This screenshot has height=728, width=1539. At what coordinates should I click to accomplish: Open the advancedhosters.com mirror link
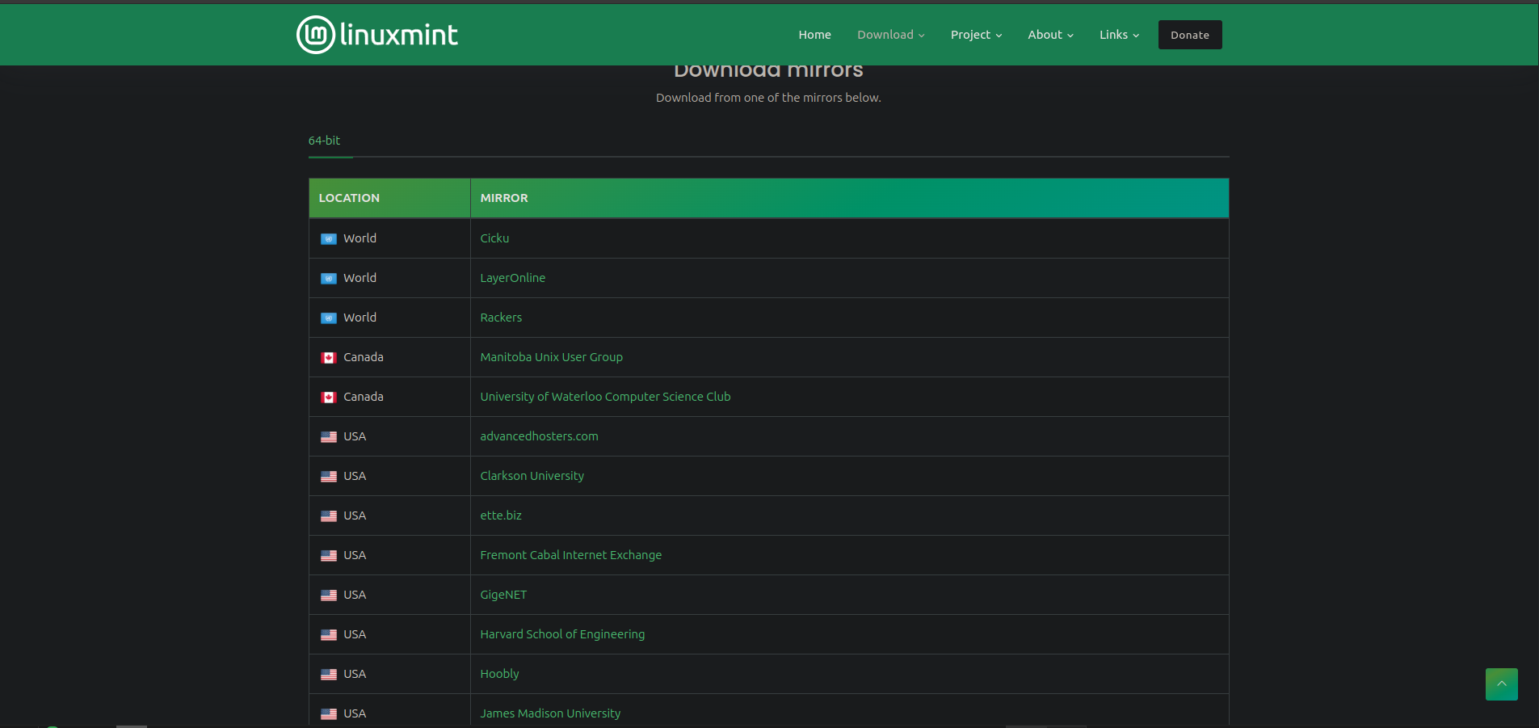tap(539, 436)
